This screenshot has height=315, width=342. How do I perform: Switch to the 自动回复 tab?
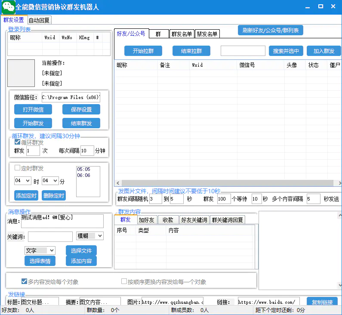39,20
